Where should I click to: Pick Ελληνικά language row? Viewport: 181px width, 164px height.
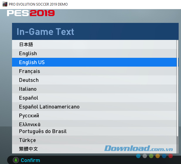pos(94,124)
